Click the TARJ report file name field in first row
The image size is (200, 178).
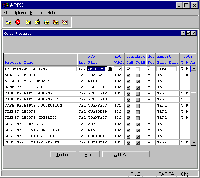[x=166, y=69]
